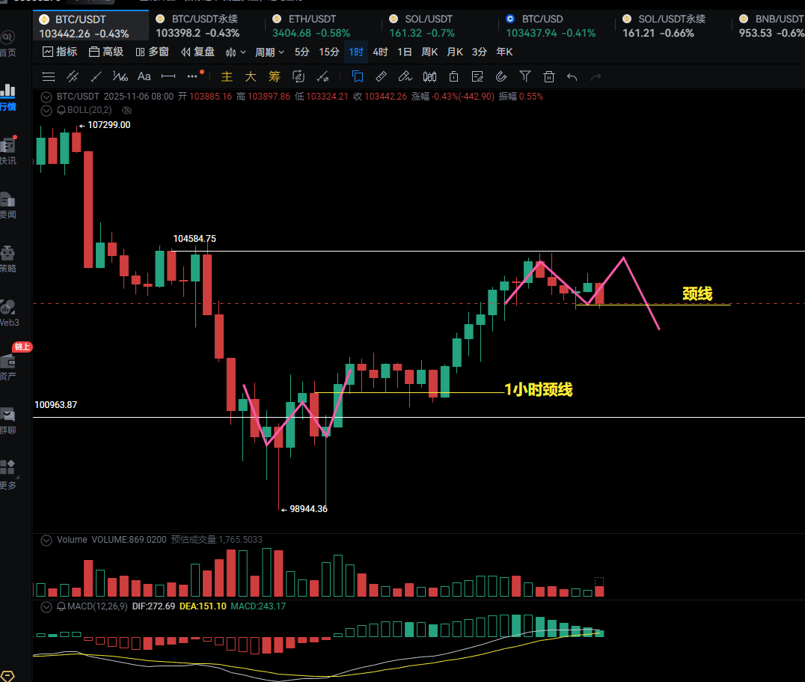This screenshot has height=682, width=805.
Task: Open 资产 wallet in left sidebar
Action: [x=8, y=365]
